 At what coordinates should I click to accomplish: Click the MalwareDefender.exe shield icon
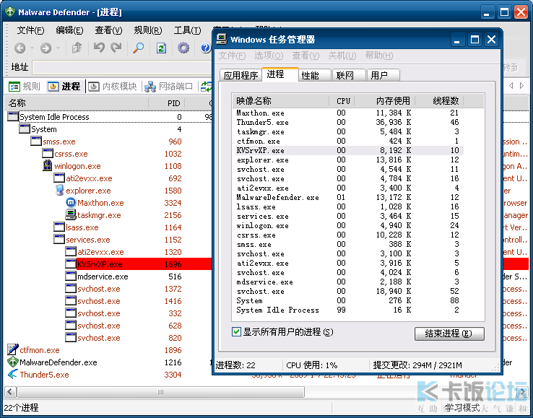(12, 362)
